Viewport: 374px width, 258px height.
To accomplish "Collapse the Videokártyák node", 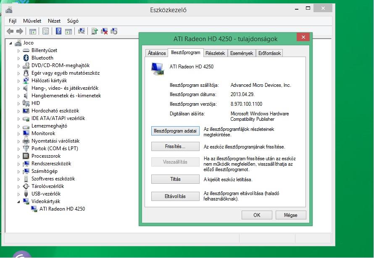I will (x=18, y=202).
